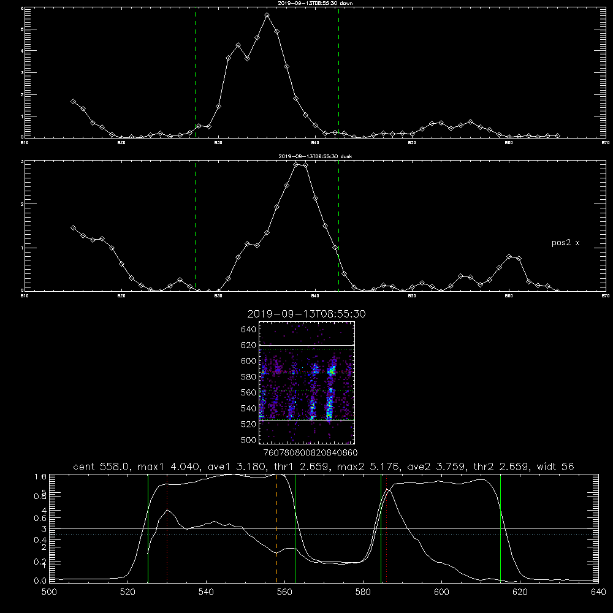Click the "0.0" y-axis label of bottom plot
Viewport: 613px width, 613px height.
coord(40,581)
